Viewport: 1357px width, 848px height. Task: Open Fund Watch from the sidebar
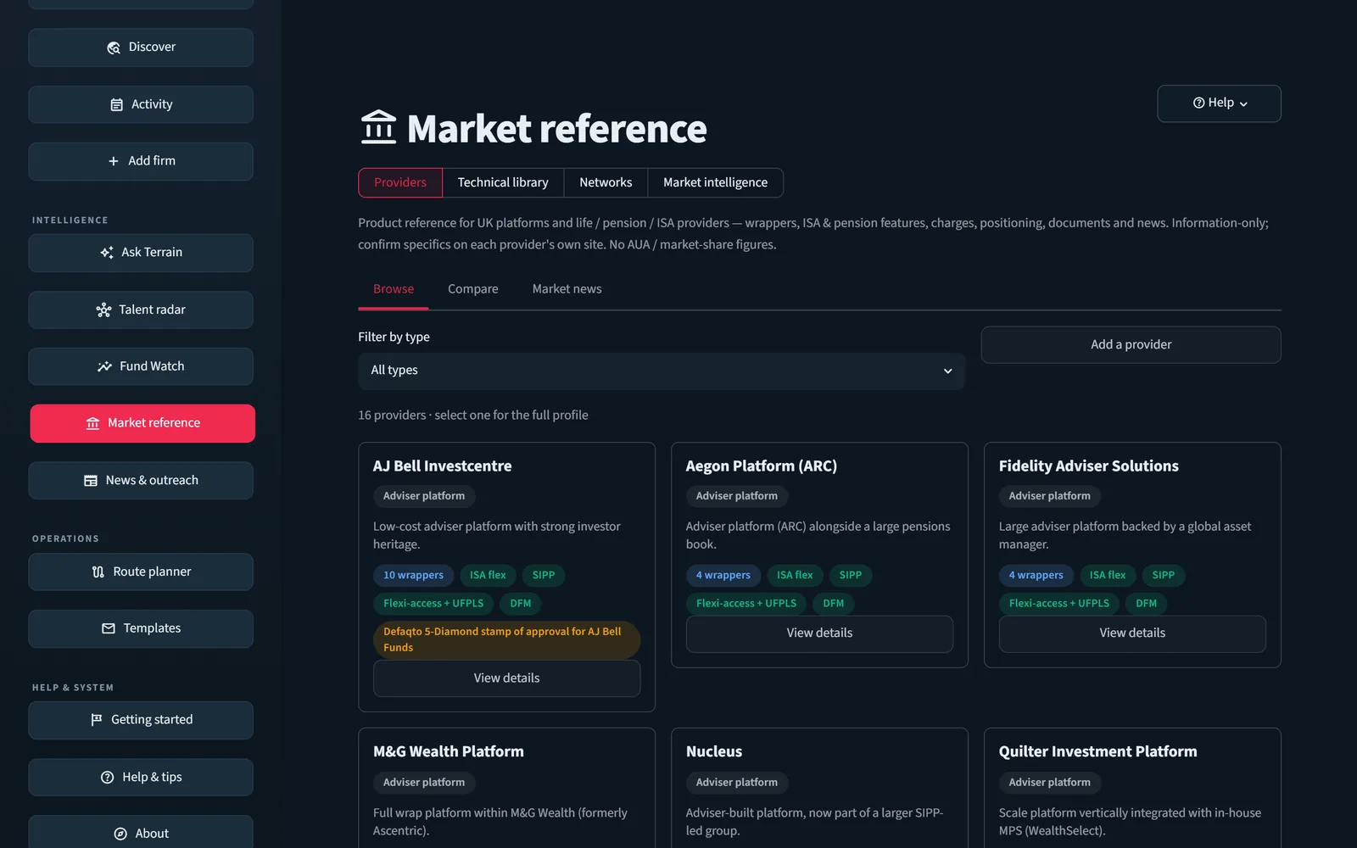(x=141, y=366)
